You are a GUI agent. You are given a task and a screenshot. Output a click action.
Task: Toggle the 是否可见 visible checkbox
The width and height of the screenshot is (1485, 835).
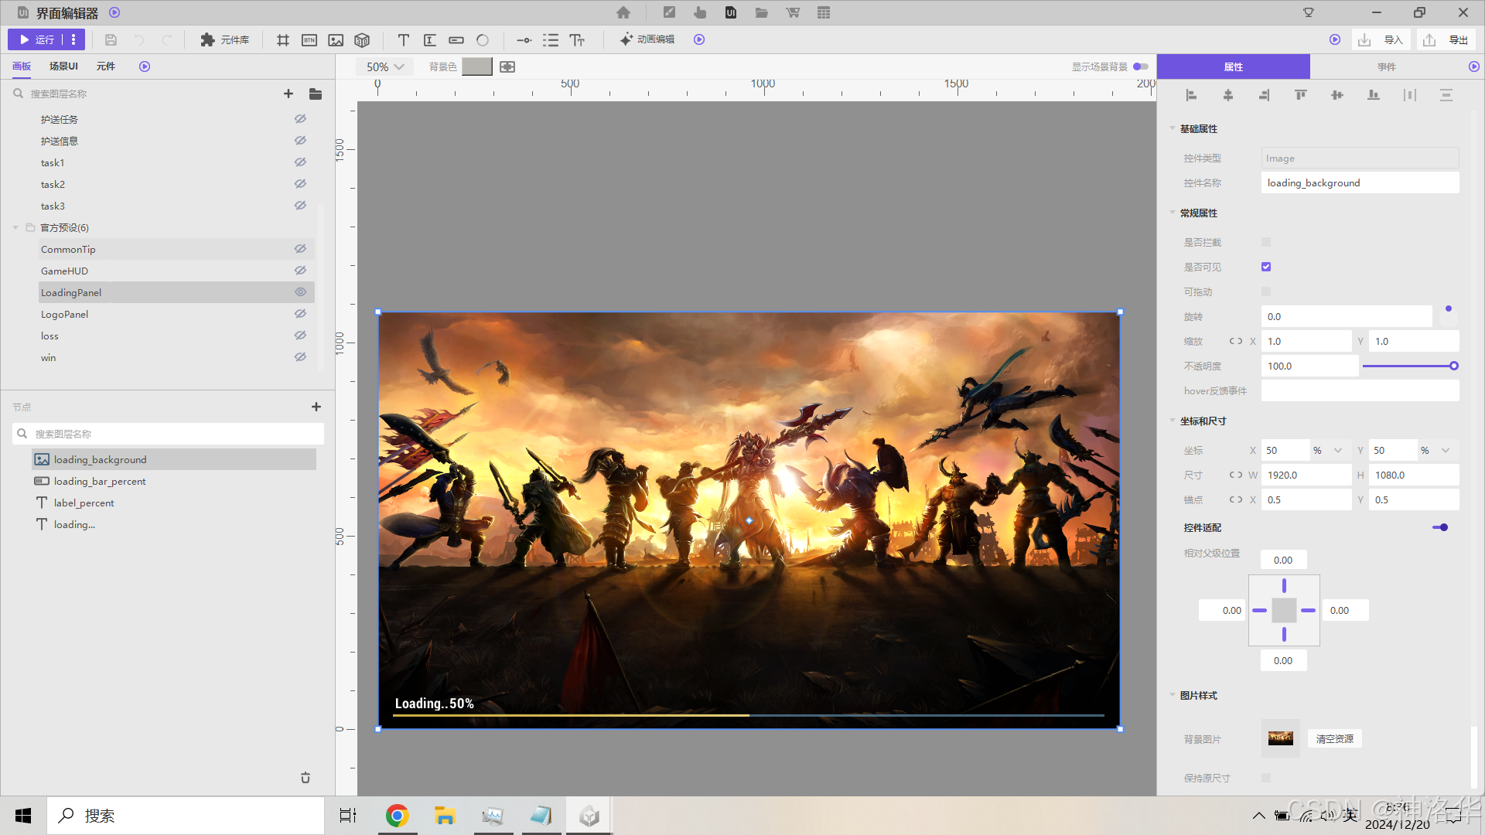(x=1266, y=267)
